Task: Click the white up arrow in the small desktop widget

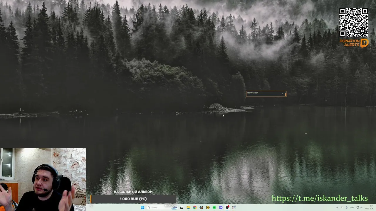Action: pos(283,94)
